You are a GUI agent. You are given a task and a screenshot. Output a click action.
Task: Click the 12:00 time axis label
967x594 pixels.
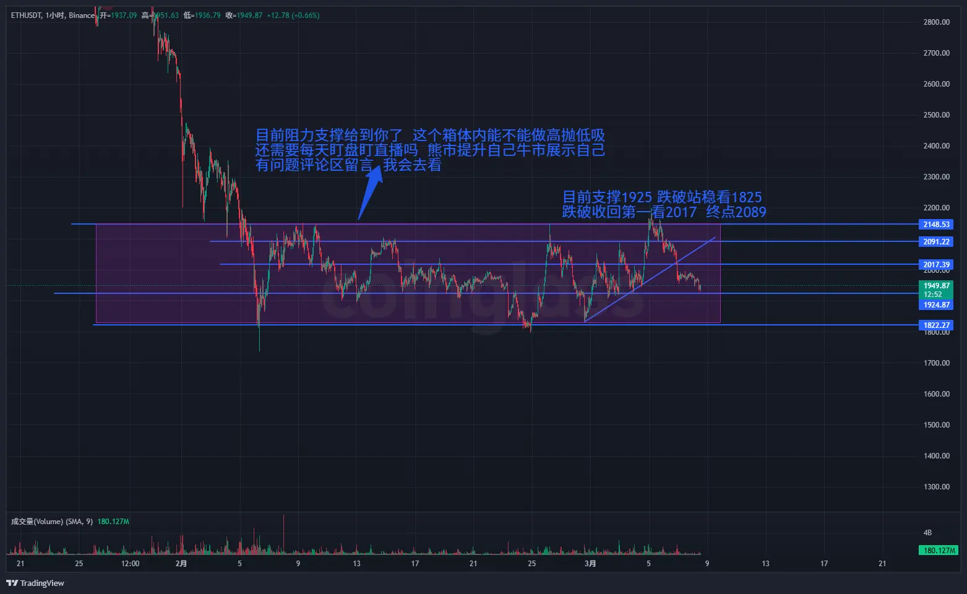[131, 564]
